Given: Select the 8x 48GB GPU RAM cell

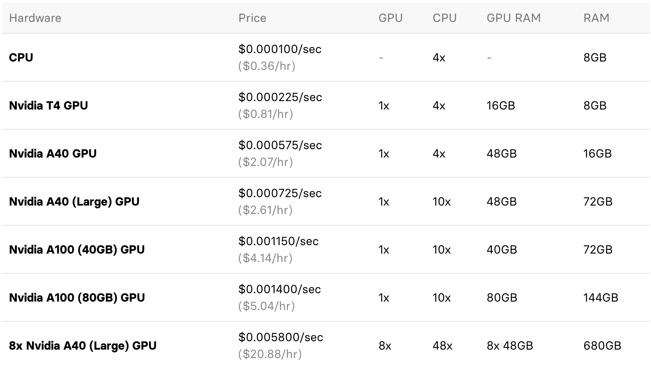Looking at the screenshot, I should [x=510, y=346].
